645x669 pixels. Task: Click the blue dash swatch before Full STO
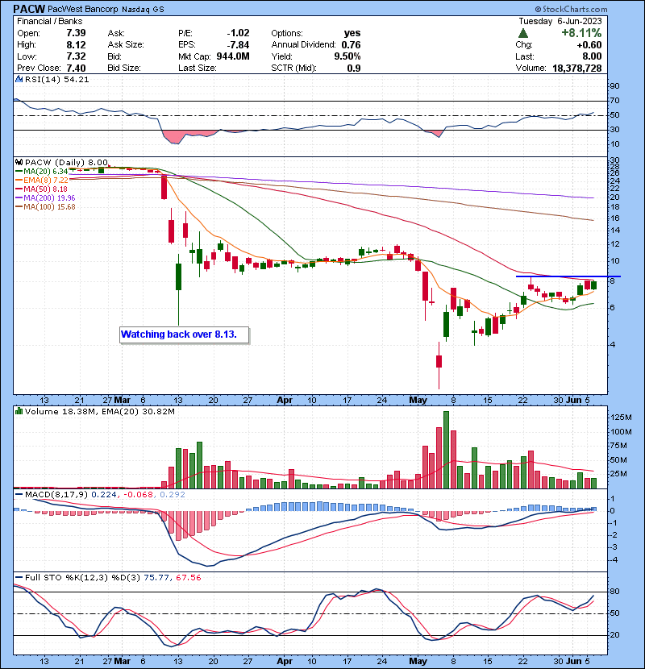[x=19, y=578]
